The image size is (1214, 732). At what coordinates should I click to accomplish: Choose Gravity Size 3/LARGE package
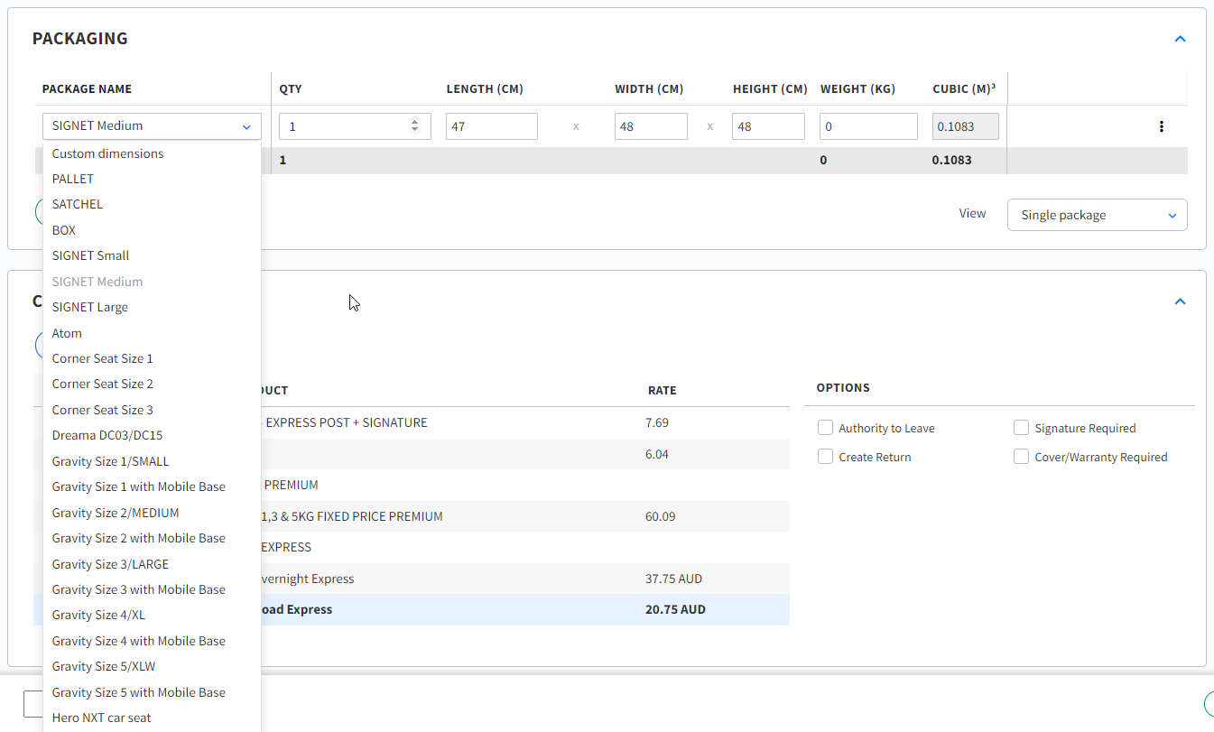[x=152, y=564]
